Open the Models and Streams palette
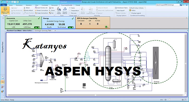 click(5, 11)
